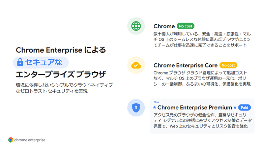The height and width of the screenshot is (148, 263).
Task: Click the yellow cloud checkmark icon
Action: click(136, 65)
